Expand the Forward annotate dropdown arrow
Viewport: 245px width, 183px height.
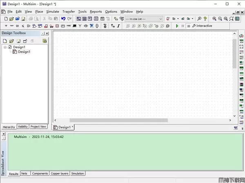tap(192, 19)
